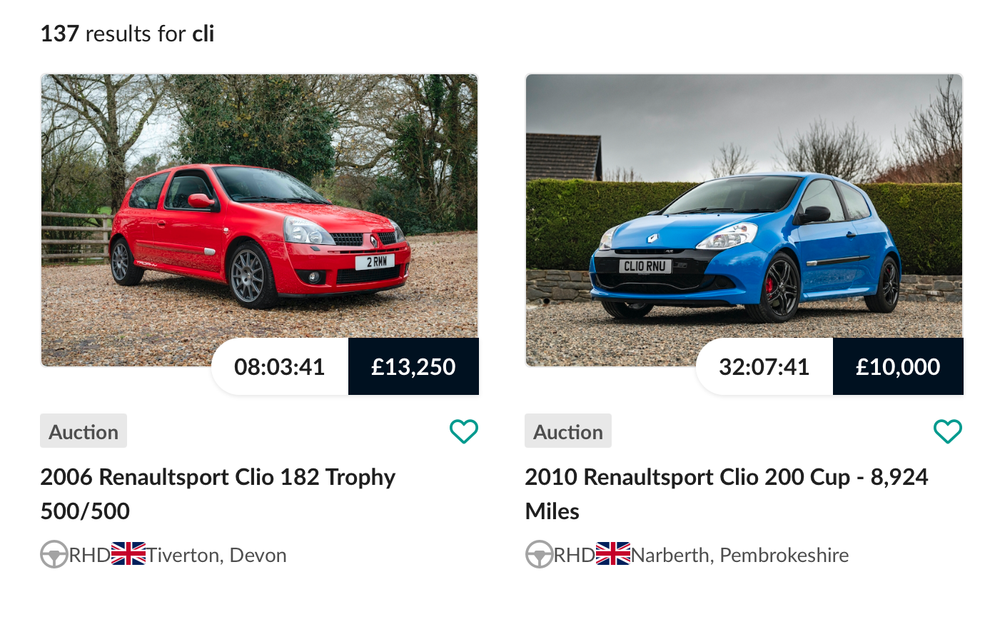Image resolution: width=985 pixels, height=627 pixels.
Task: Click the Auction tag on the blue Clio
Action: coord(568,431)
